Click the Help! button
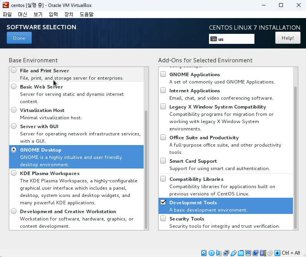Viewport: 306px width, 257px height. coord(288,38)
